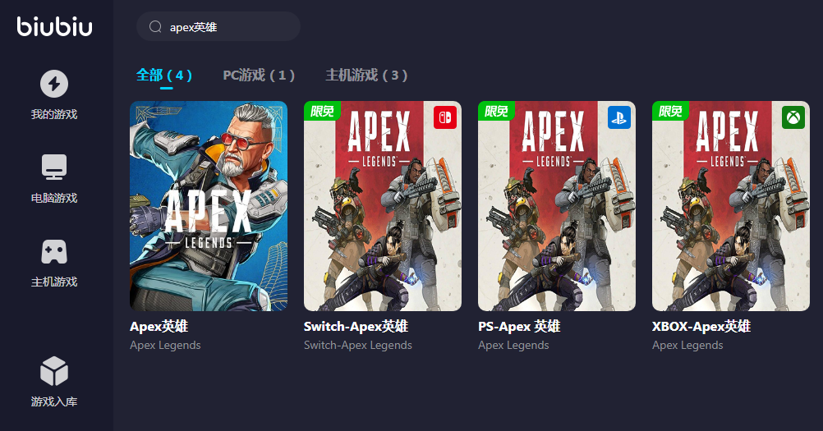Open the XBOX-Apex英雄 cover art
823x431 pixels.
(731, 206)
